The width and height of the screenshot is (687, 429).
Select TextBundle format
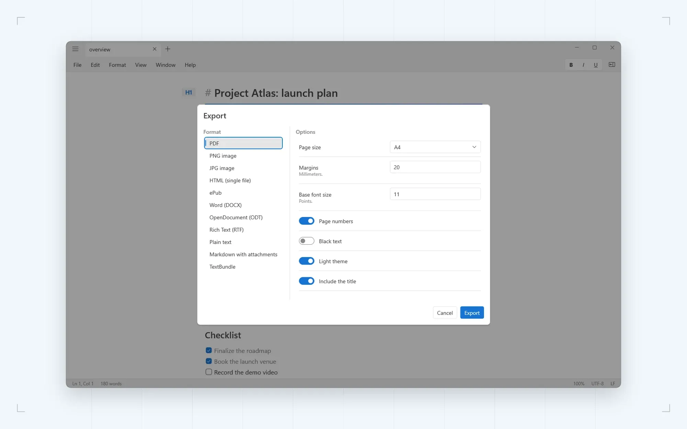243,267
